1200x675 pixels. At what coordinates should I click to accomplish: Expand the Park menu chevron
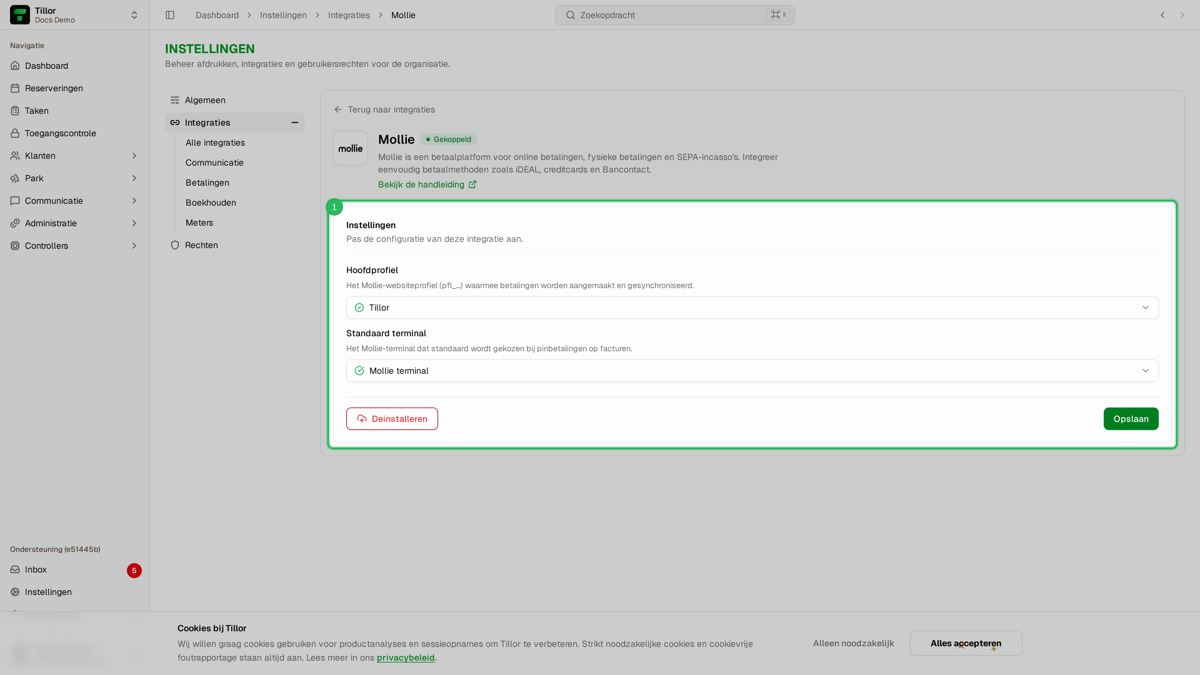click(134, 178)
